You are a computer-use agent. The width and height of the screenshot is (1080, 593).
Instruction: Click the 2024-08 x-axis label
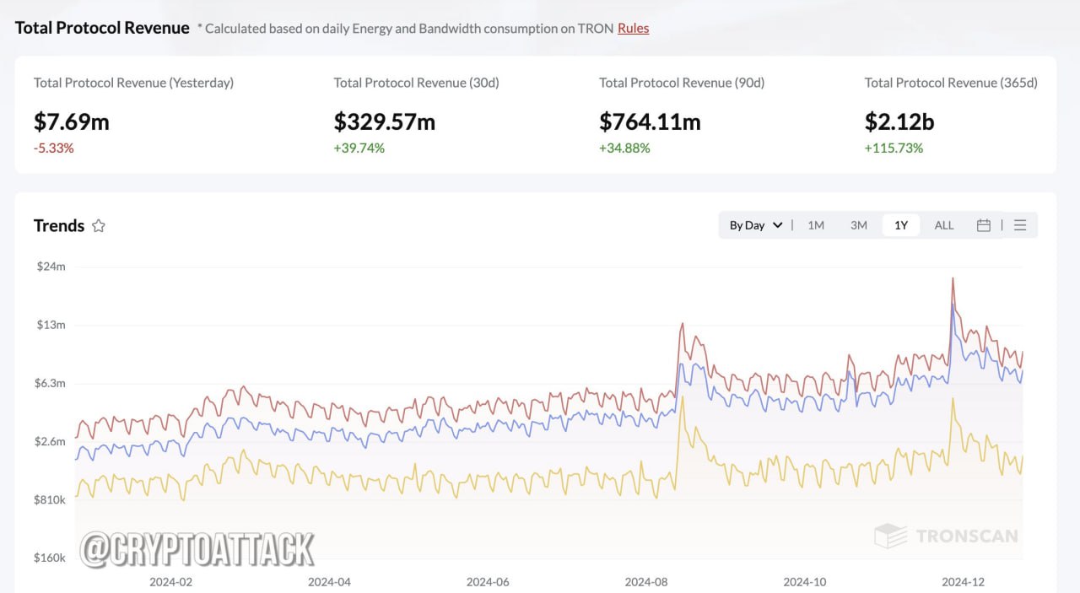646,582
